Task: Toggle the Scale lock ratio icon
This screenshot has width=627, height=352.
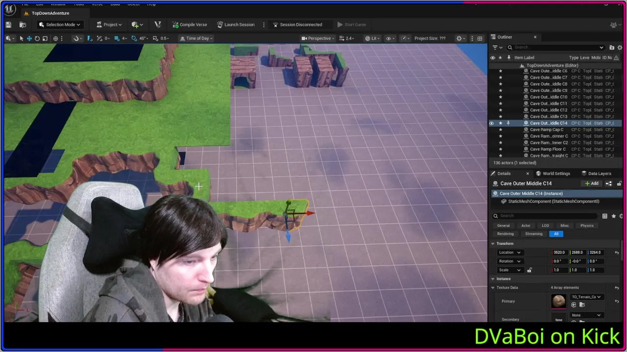Action: coord(530,270)
